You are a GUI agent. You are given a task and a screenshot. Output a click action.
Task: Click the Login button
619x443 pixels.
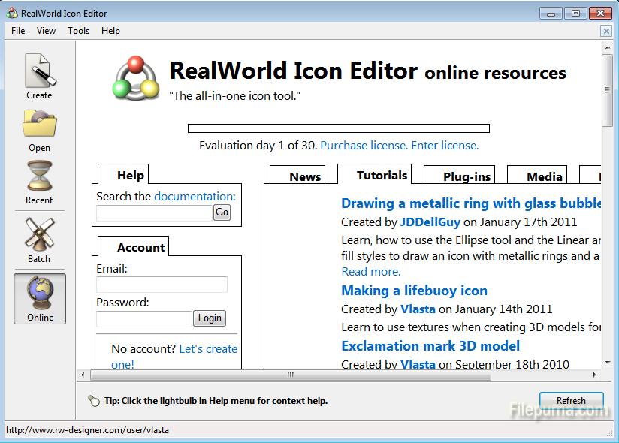tap(210, 318)
